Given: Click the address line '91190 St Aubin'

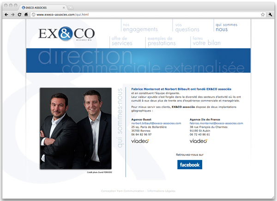Looking at the screenshot, I should (200, 131).
